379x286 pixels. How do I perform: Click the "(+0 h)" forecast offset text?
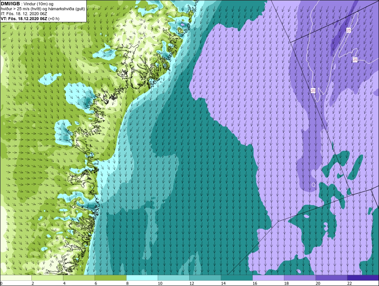[x=54, y=19]
